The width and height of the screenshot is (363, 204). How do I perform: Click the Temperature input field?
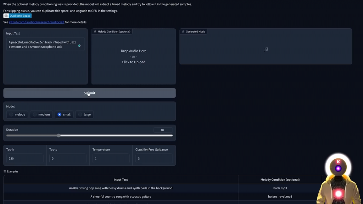[x=111, y=158]
